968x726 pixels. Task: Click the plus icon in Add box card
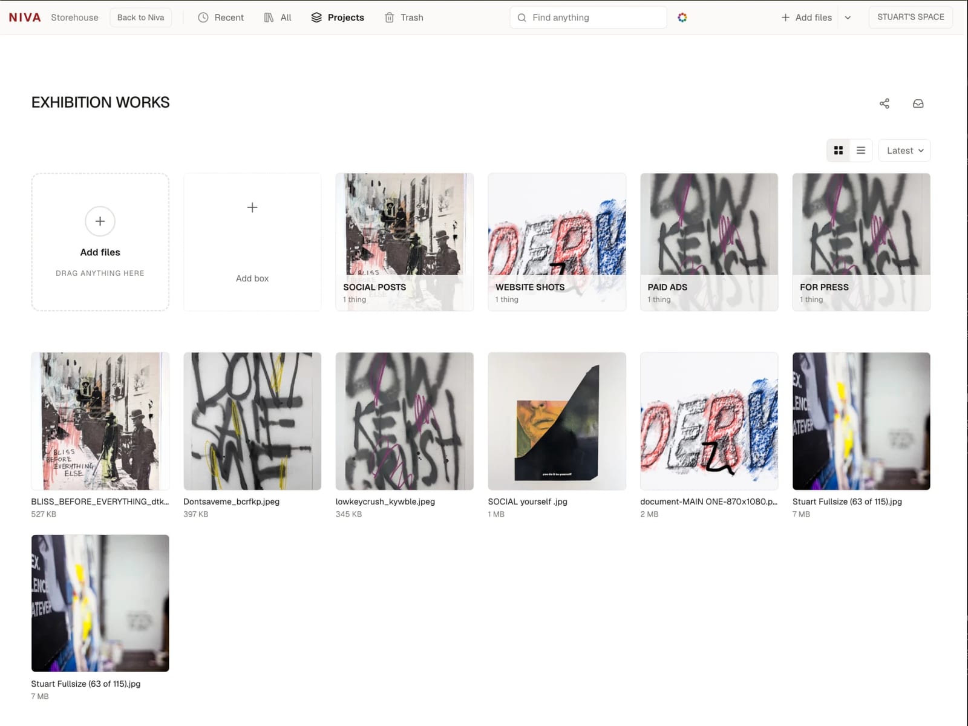click(x=252, y=208)
